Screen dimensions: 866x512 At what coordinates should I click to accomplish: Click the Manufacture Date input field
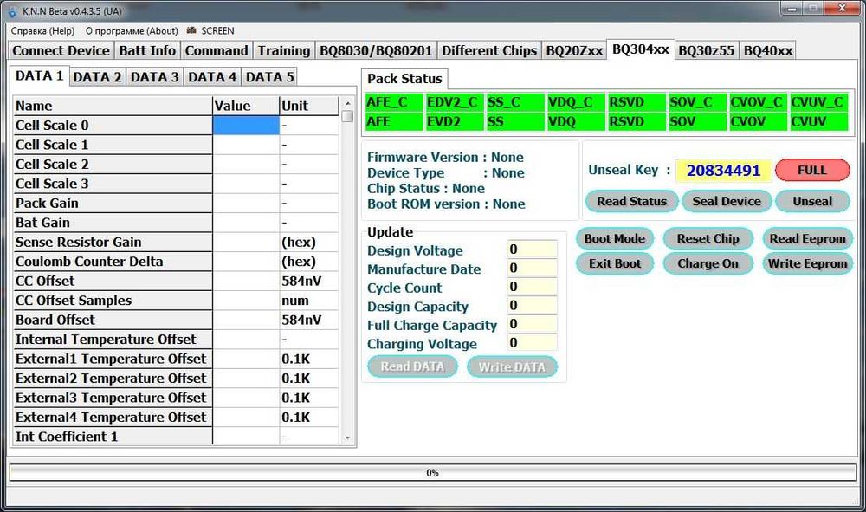532,269
